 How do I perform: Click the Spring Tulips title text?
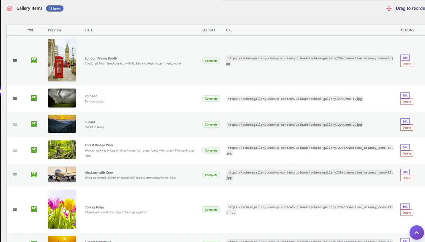point(95,207)
